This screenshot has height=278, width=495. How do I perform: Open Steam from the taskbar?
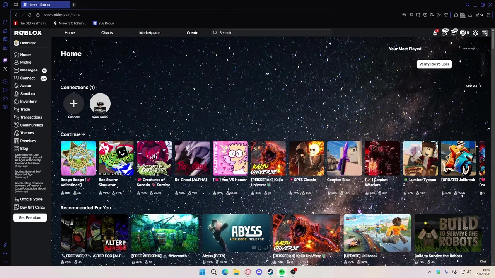(x=270, y=272)
